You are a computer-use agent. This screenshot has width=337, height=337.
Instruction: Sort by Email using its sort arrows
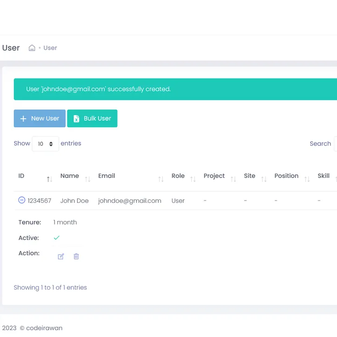pyautogui.click(x=161, y=179)
